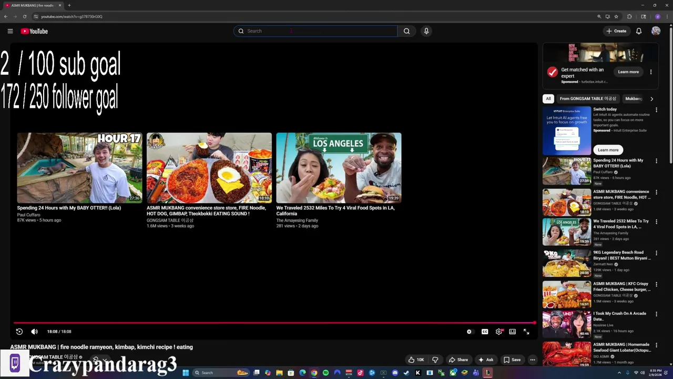
Task: Select From GONGSAM TABLE chip
Action: pos(588,98)
